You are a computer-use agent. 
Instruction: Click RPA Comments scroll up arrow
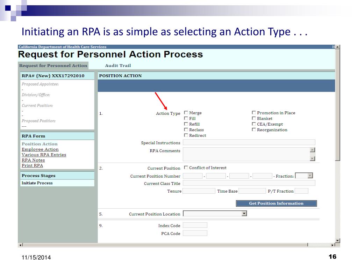tap(313, 150)
